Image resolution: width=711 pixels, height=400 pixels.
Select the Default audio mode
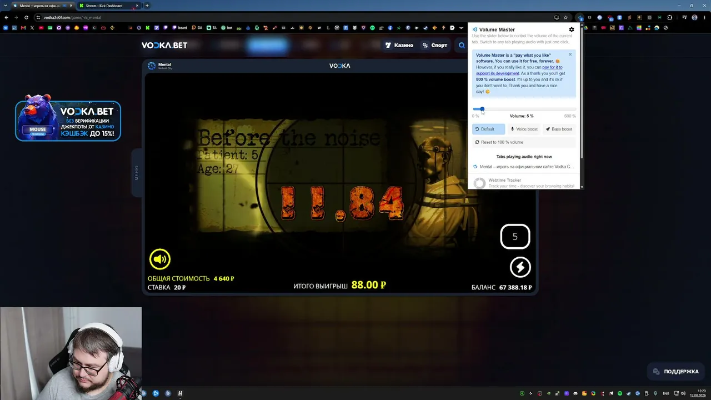(x=488, y=129)
